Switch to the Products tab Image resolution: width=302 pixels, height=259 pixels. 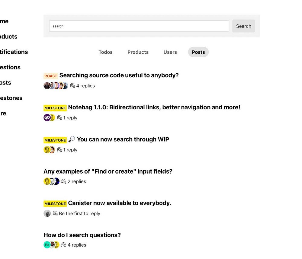pyautogui.click(x=138, y=52)
